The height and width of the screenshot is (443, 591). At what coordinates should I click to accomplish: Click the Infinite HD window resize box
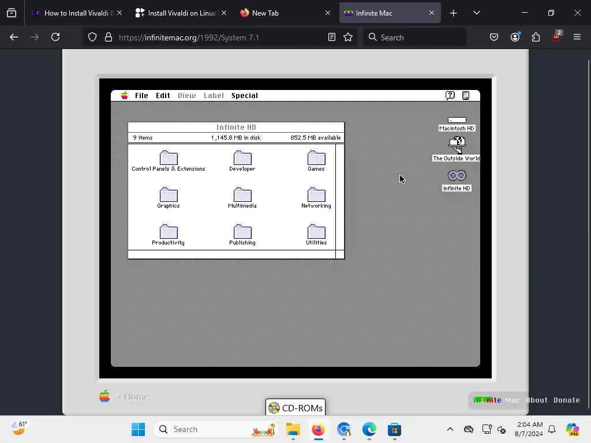pos(340,254)
